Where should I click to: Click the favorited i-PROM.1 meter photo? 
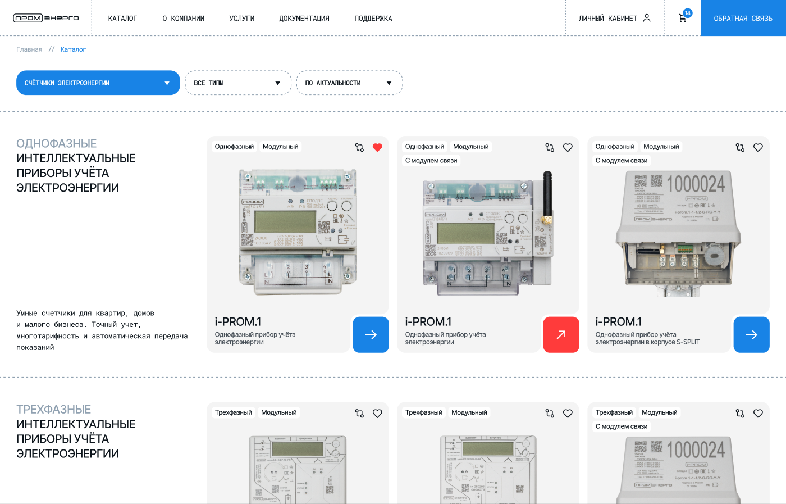(x=298, y=232)
